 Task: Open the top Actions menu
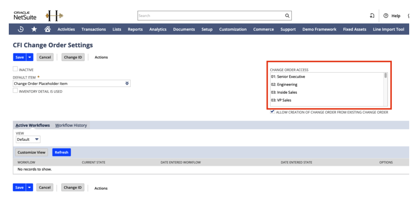[101, 57]
